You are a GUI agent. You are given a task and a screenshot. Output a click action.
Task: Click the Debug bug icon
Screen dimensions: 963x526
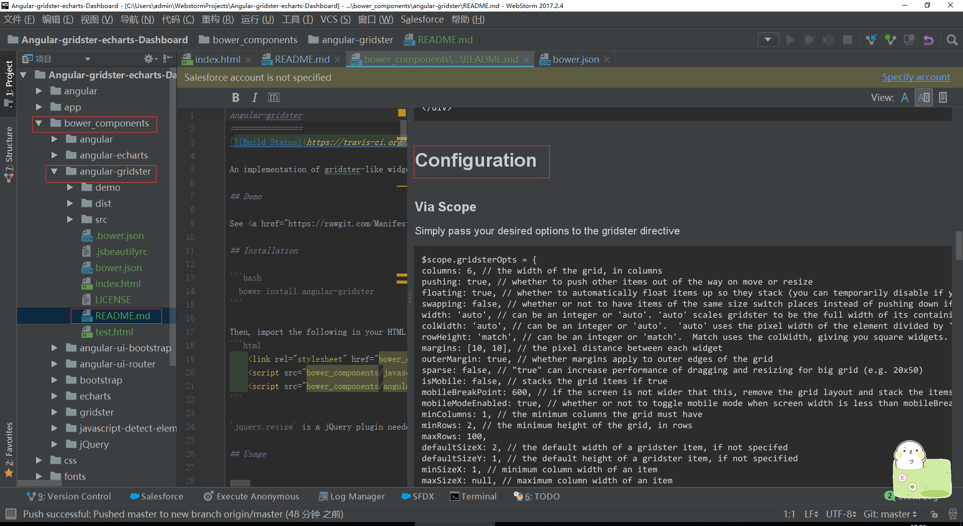pos(809,40)
